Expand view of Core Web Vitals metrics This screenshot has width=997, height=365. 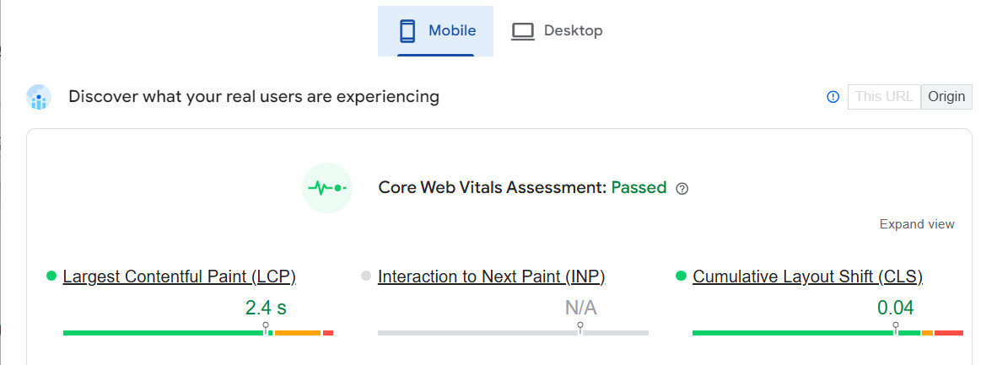pos(917,224)
